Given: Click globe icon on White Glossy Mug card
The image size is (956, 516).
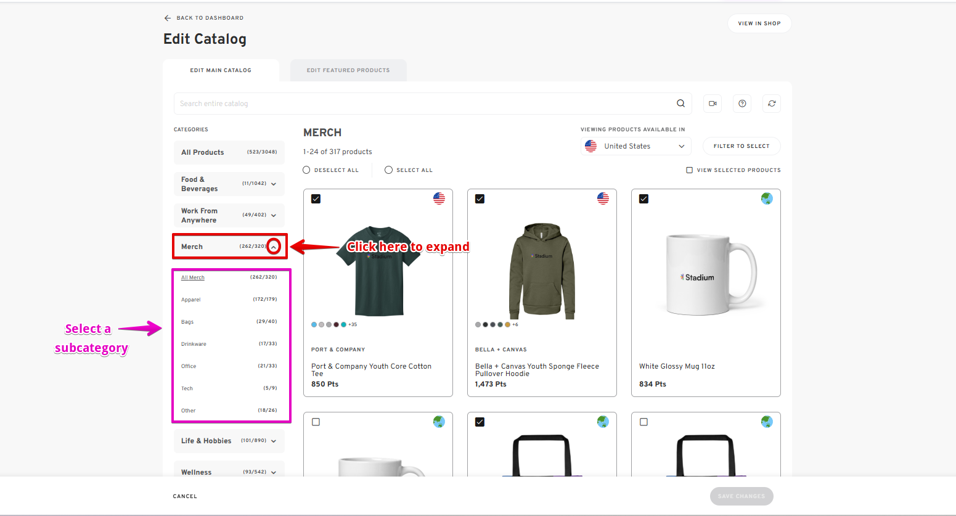Looking at the screenshot, I should click(x=767, y=199).
